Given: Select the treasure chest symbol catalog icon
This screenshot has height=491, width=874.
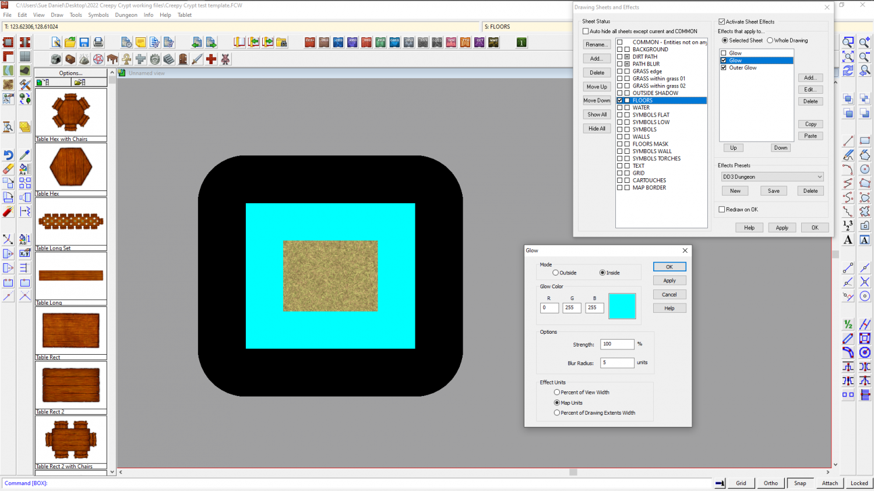Looking at the screenshot, I should click(x=70, y=59).
